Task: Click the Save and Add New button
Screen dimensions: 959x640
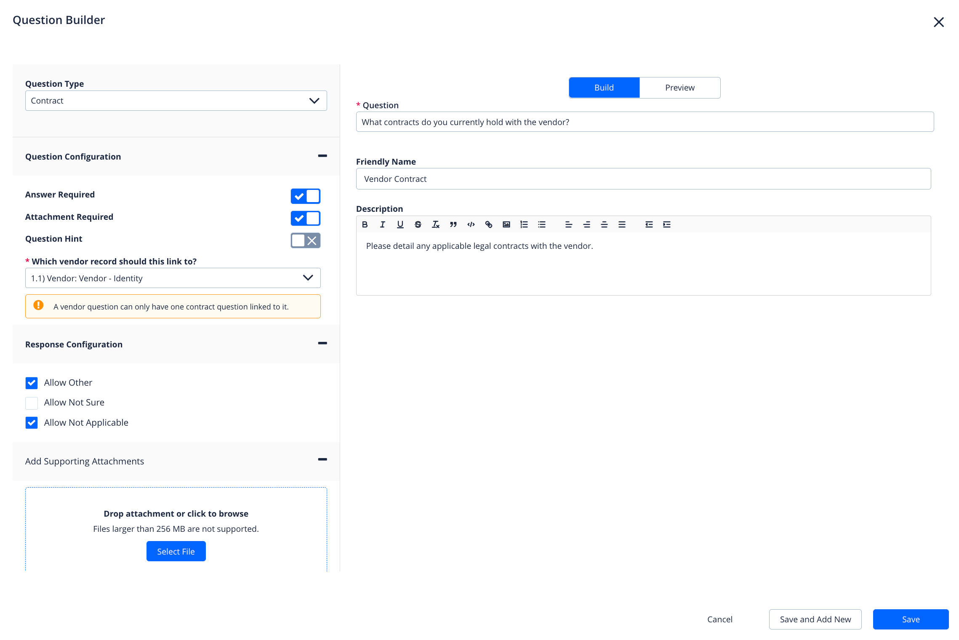Action: [x=815, y=619]
